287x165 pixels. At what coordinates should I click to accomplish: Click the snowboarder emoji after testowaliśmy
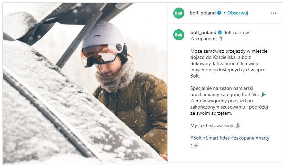pos(238,125)
